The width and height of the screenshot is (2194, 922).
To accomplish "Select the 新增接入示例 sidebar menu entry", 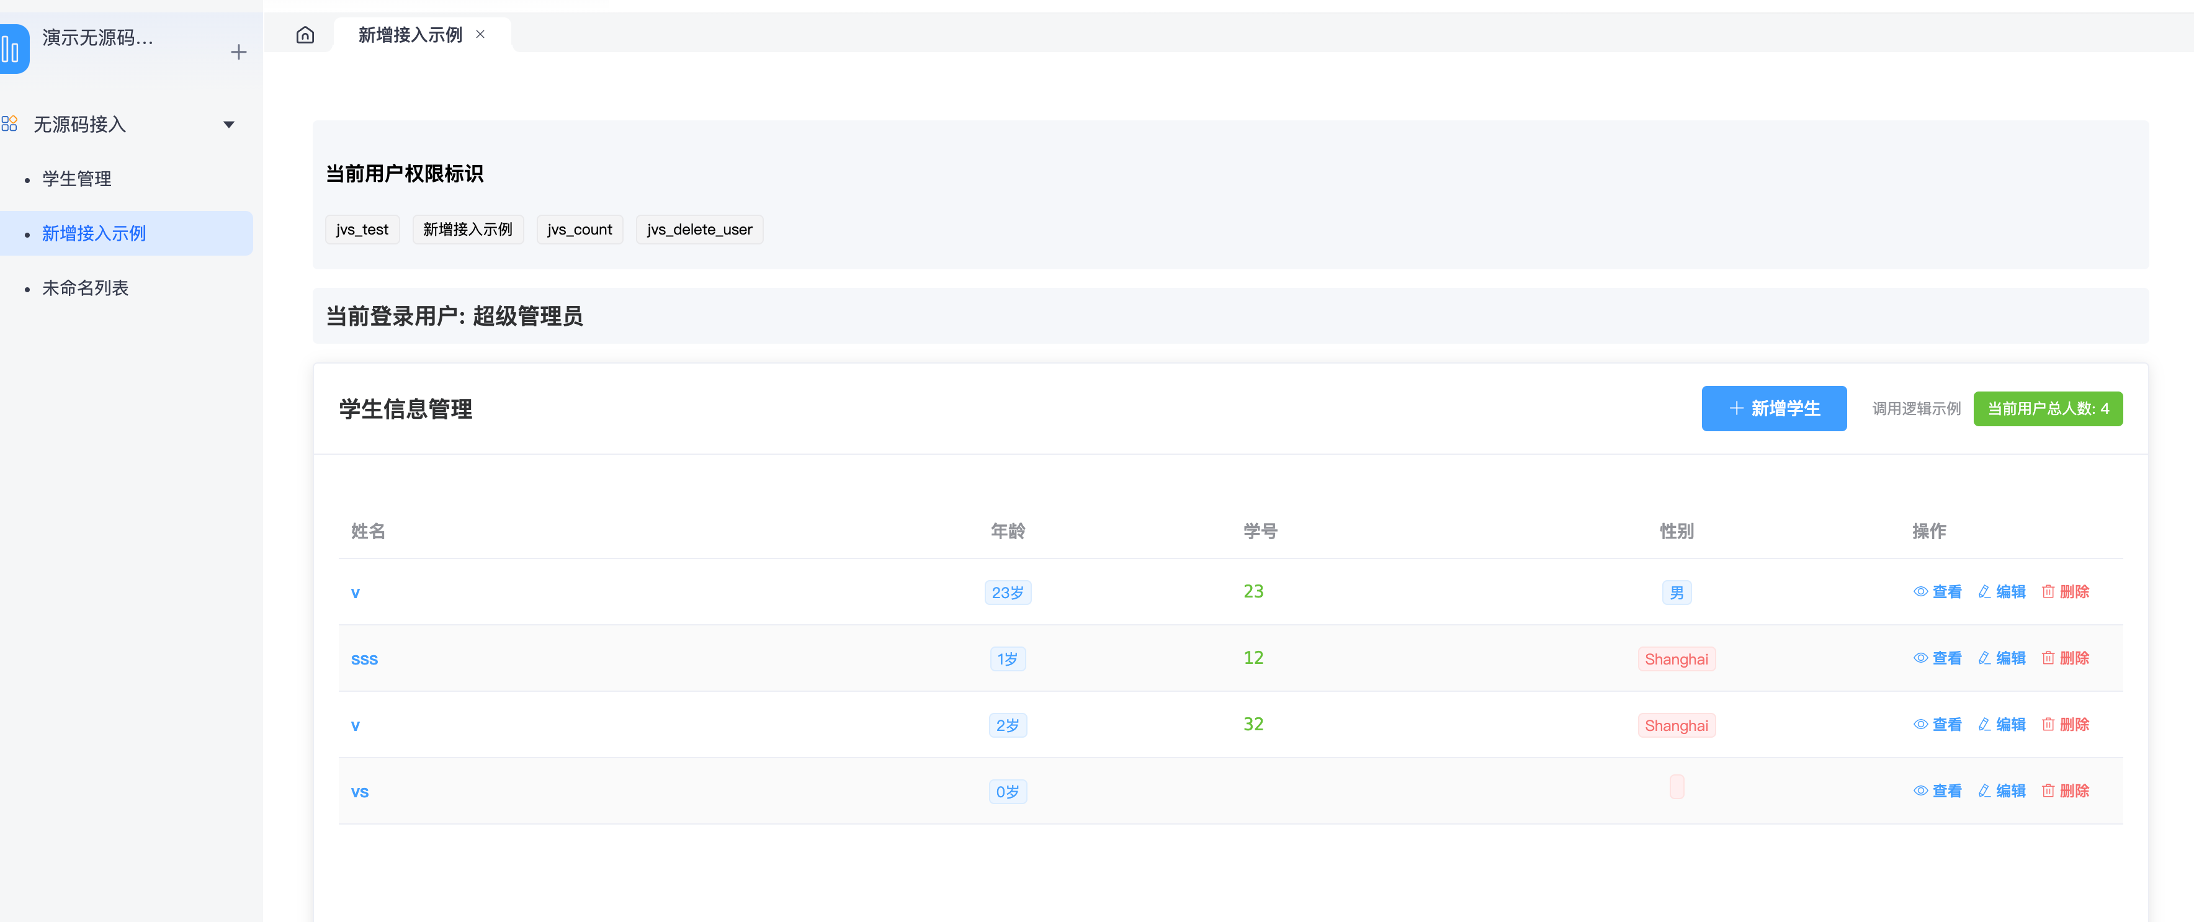I will click(x=94, y=233).
